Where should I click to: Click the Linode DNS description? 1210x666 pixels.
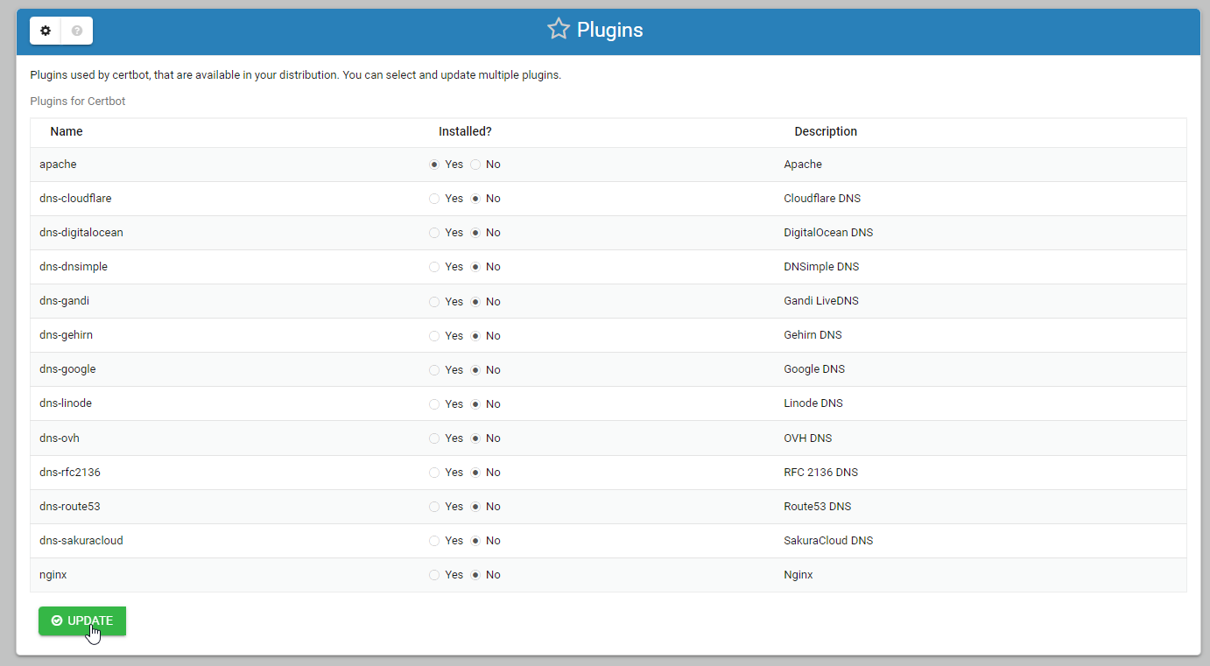point(813,403)
